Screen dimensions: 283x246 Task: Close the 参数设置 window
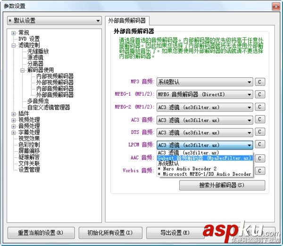[x=276, y=6]
